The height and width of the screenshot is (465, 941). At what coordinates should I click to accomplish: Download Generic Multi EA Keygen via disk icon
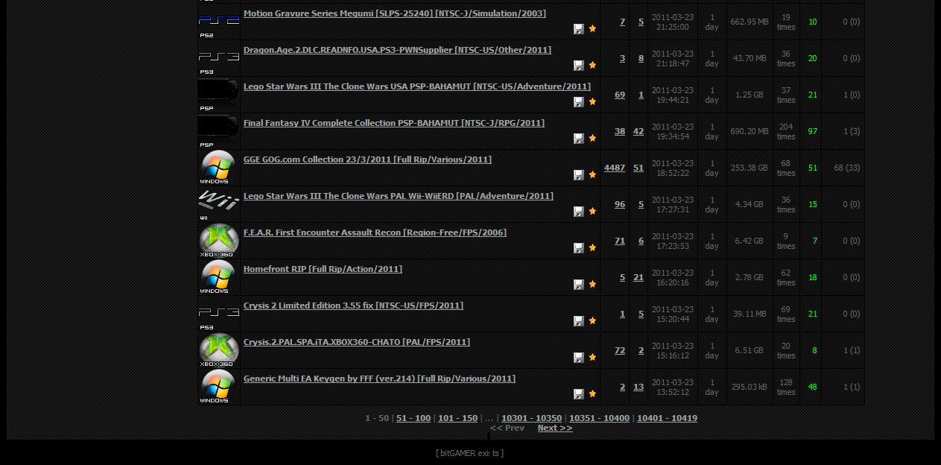[579, 393]
